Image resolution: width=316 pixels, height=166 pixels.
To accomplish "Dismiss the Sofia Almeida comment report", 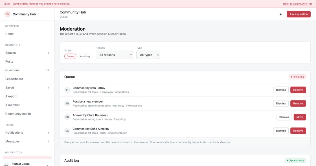I will click(x=281, y=131).
